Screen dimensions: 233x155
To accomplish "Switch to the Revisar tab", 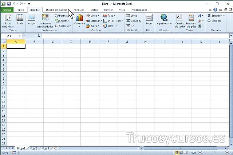I will (108, 10).
